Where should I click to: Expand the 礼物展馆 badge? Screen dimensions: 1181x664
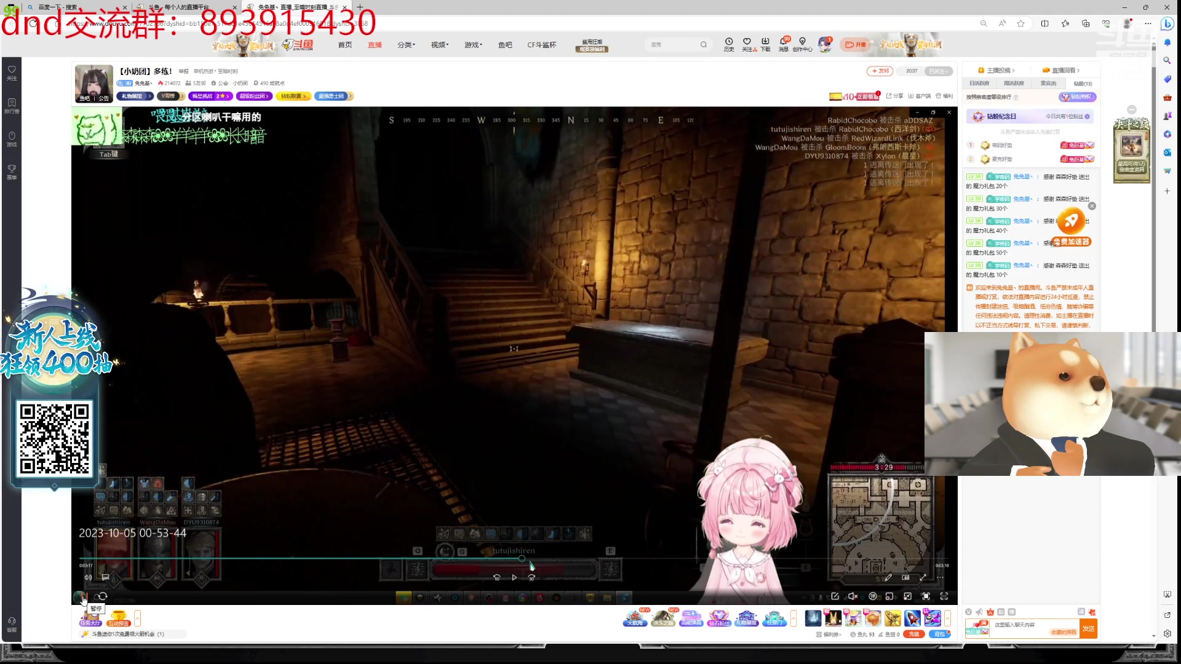135,96
